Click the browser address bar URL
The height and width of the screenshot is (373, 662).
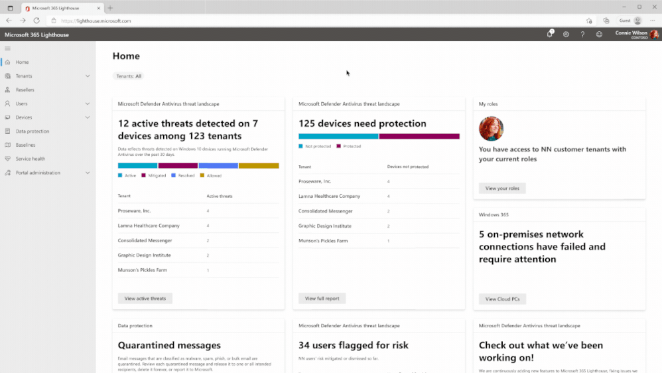point(96,21)
